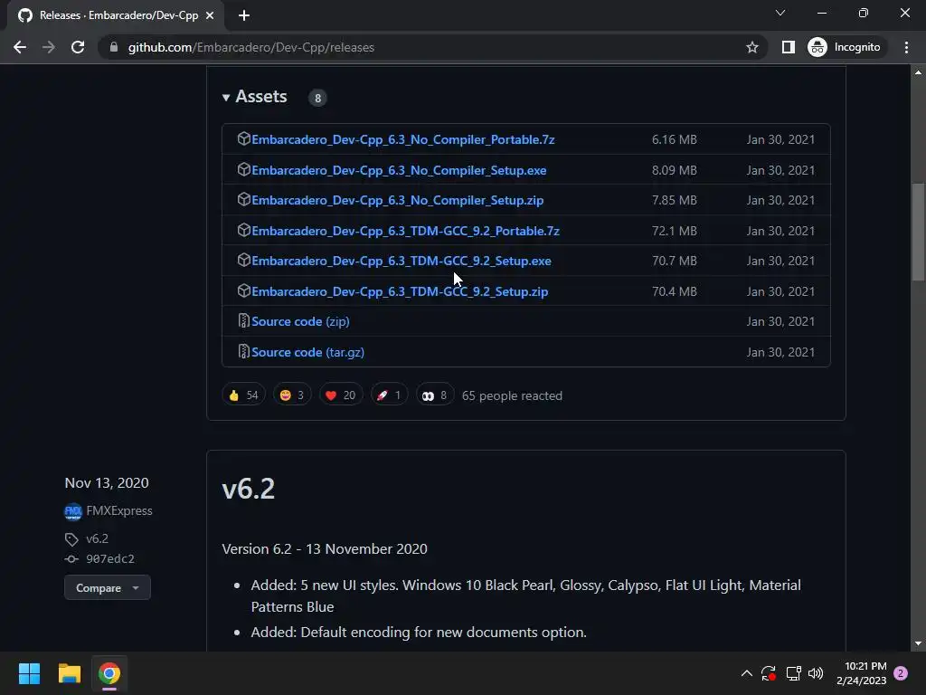
Task: Download Embarcadero_Dev-Cpp_6.3_TDM-GCC_9.2_Setup.exe
Action: click(401, 261)
